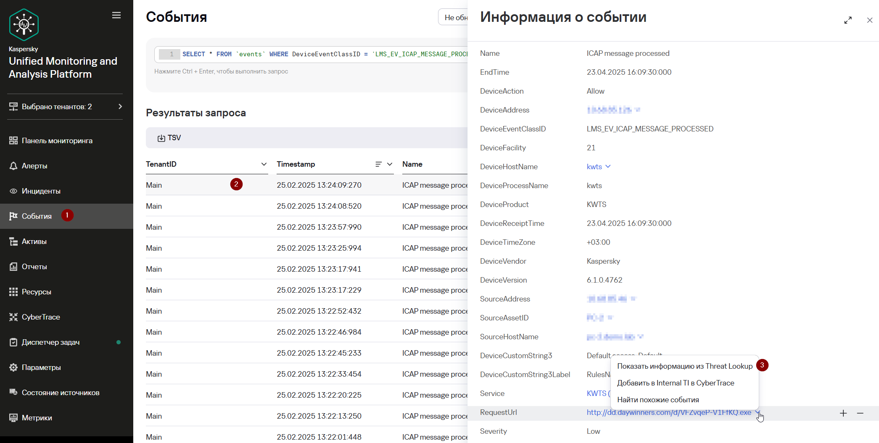879x443 pixels.
Task: Expand the DeviceAddress value dropdown
Action: 637,110
